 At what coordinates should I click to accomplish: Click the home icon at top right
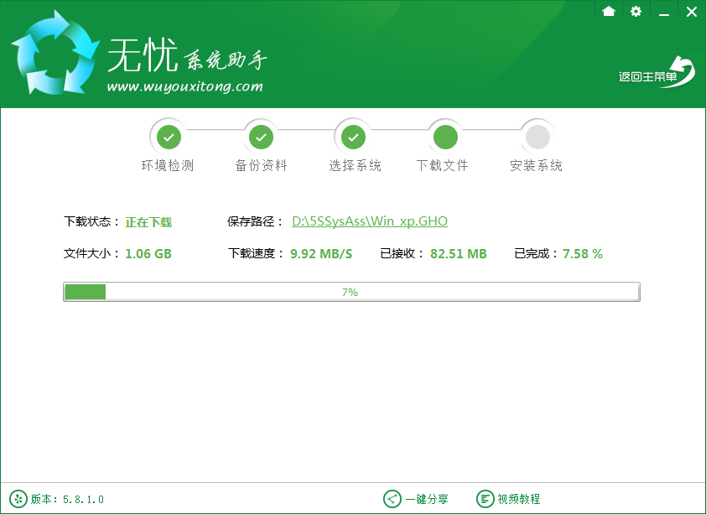(x=609, y=12)
